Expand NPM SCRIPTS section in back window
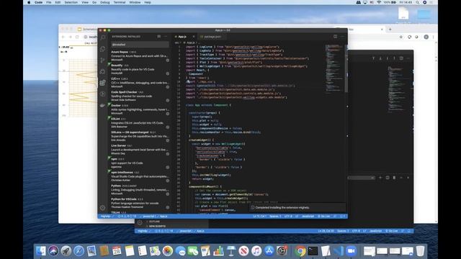The width and height of the screenshot is (461, 259). click(x=156, y=226)
